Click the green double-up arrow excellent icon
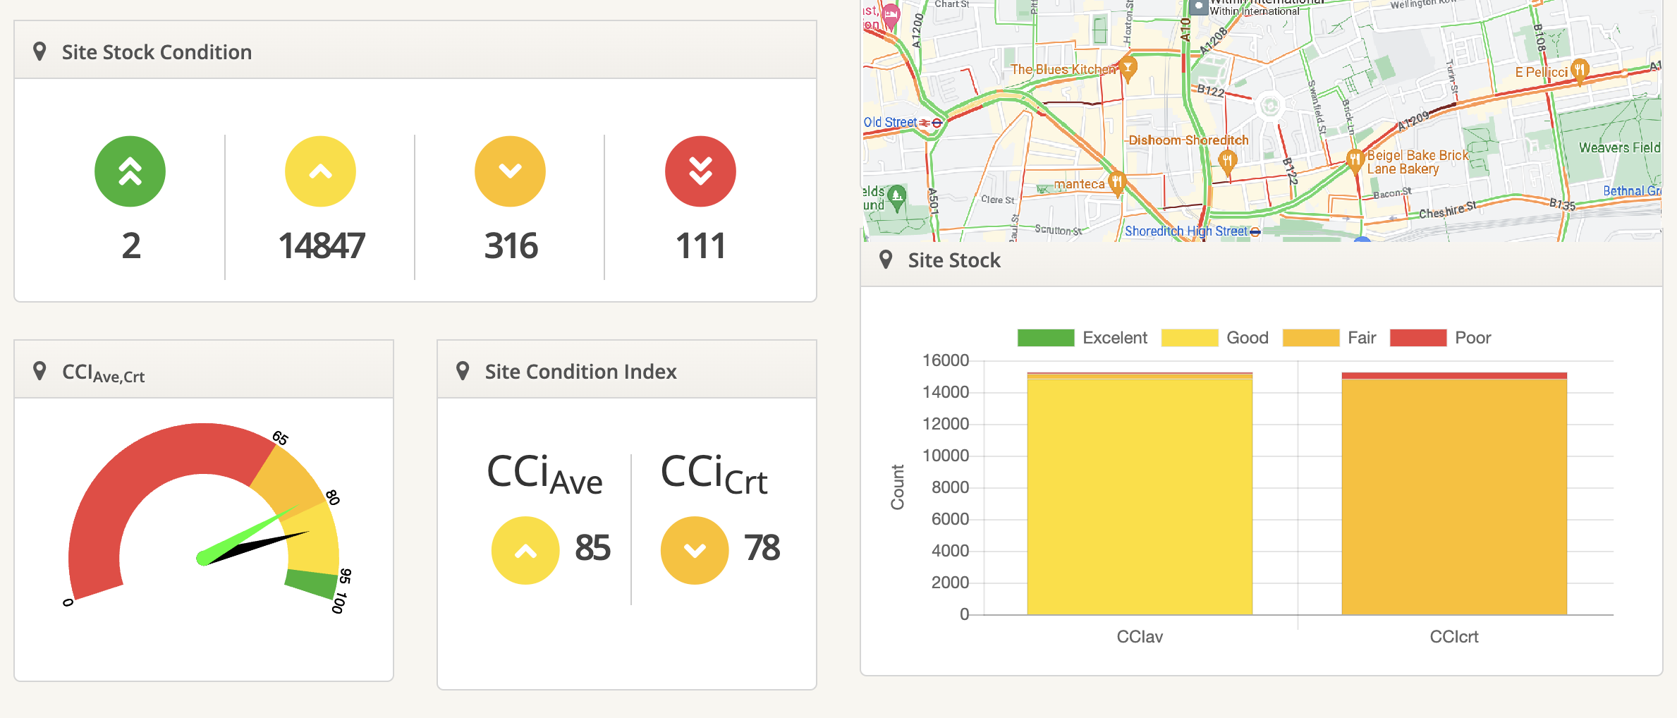Image resolution: width=1677 pixels, height=718 pixels. click(130, 171)
